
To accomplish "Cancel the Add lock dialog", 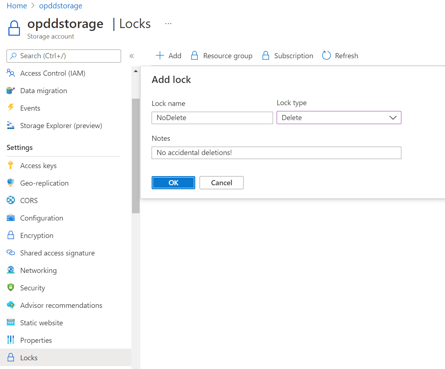I will [221, 183].
